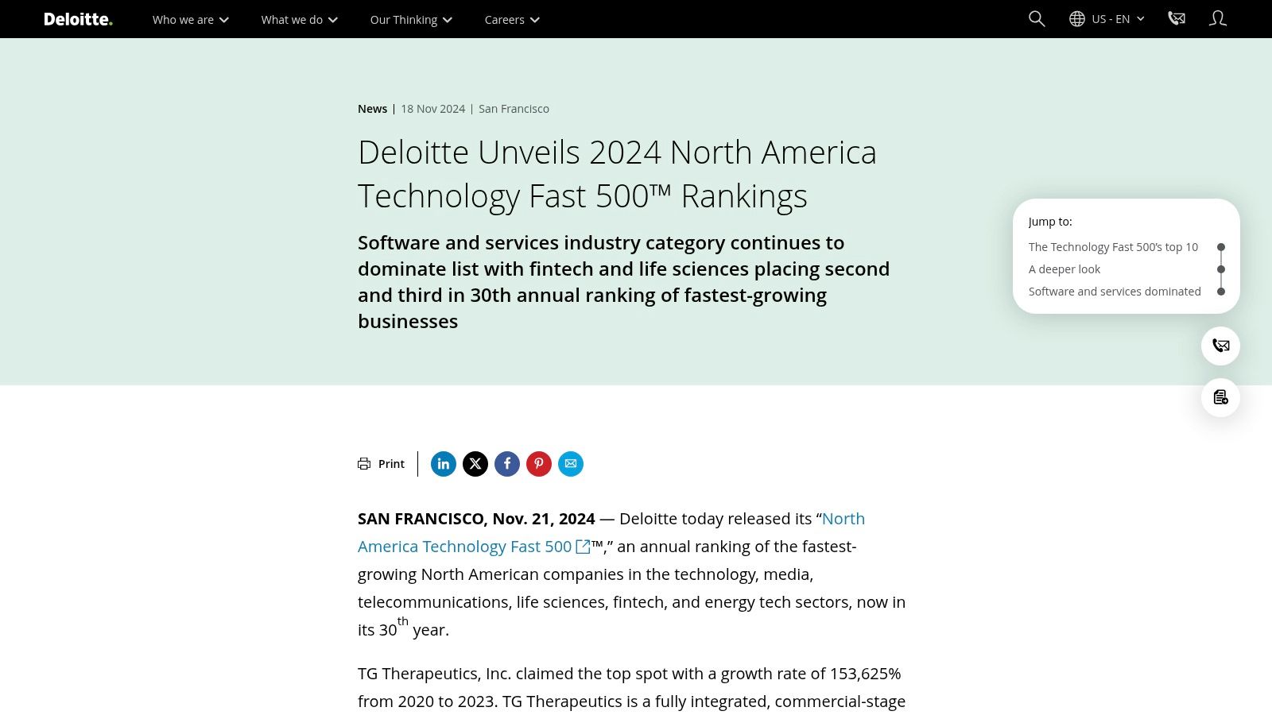Share the article on LinkedIn

pos(443,463)
